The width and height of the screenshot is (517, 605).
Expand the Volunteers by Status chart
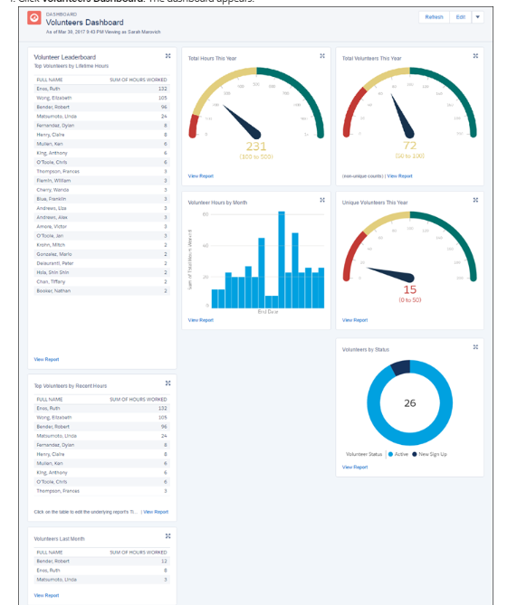[475, 347]
